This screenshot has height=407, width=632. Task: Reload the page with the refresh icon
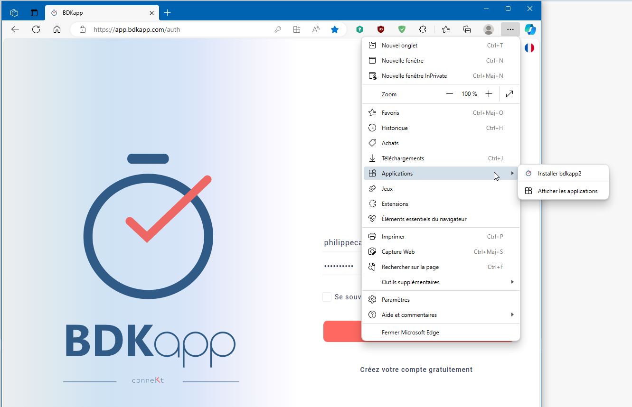click(x=36, y=29)
